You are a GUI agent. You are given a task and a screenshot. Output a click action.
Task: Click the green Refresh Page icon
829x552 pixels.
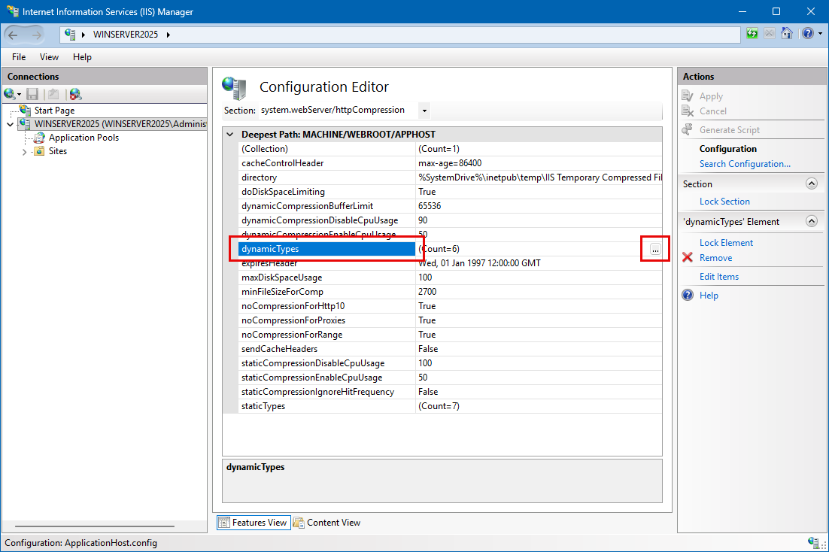point(752,34)
